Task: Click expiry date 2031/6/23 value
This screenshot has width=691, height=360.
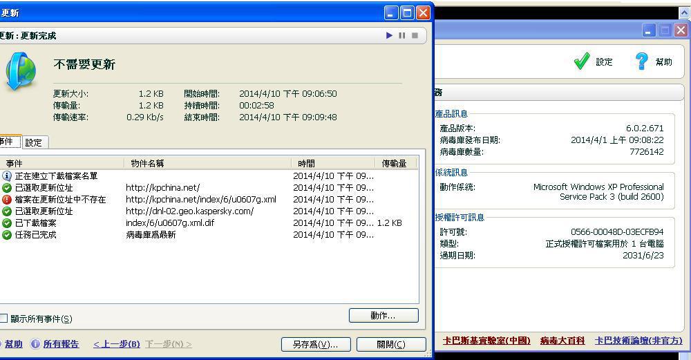Action: coord(643,255)
